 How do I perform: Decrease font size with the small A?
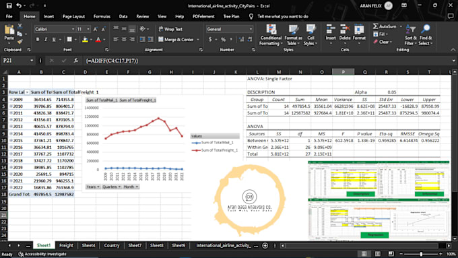point(104,29)
